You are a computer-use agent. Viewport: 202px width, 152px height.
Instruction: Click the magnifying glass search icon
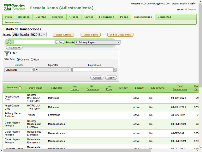point(9,42)
